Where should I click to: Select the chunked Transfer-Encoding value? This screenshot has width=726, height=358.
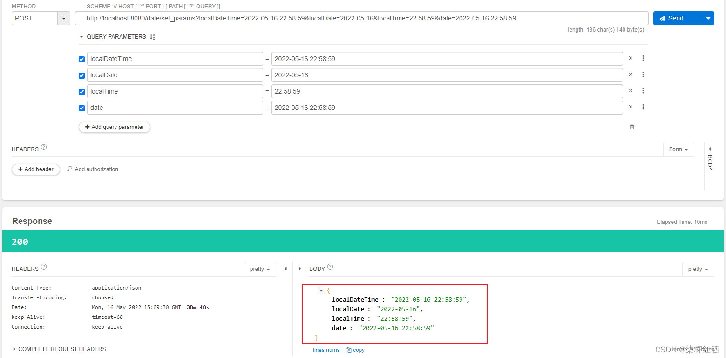click(102, 297)
